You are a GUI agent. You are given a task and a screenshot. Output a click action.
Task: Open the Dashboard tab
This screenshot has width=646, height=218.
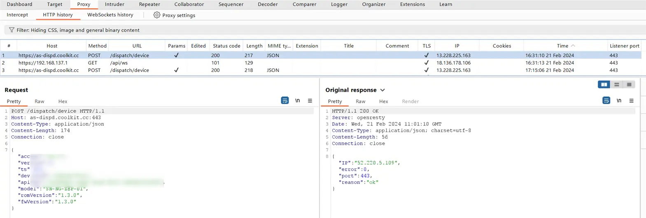coord(19,4)
